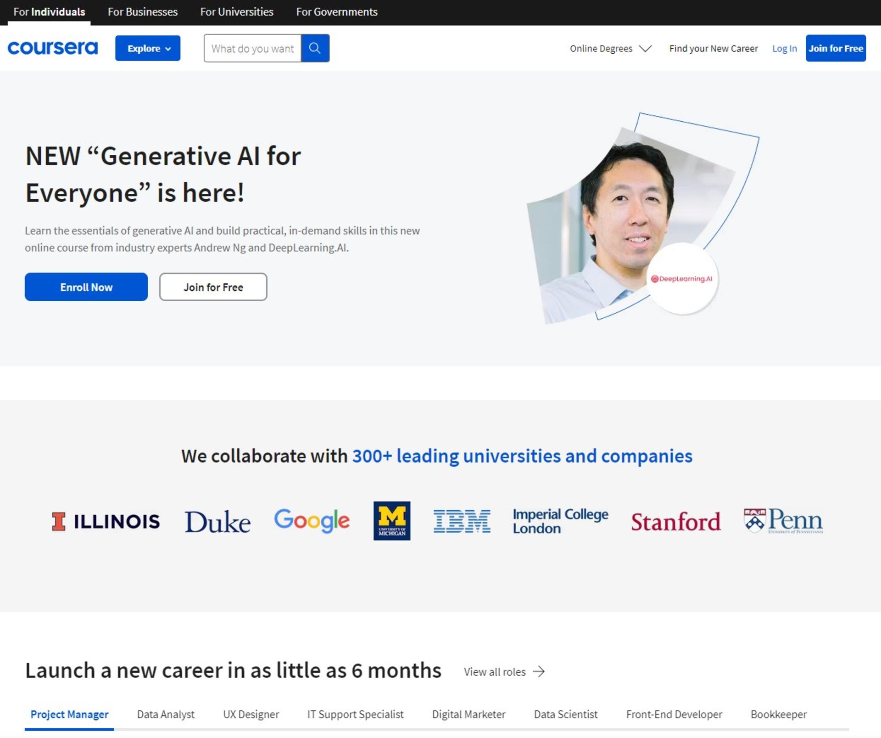Select the Project Manager role tab
881x738 pixels.
coord(69,715)
